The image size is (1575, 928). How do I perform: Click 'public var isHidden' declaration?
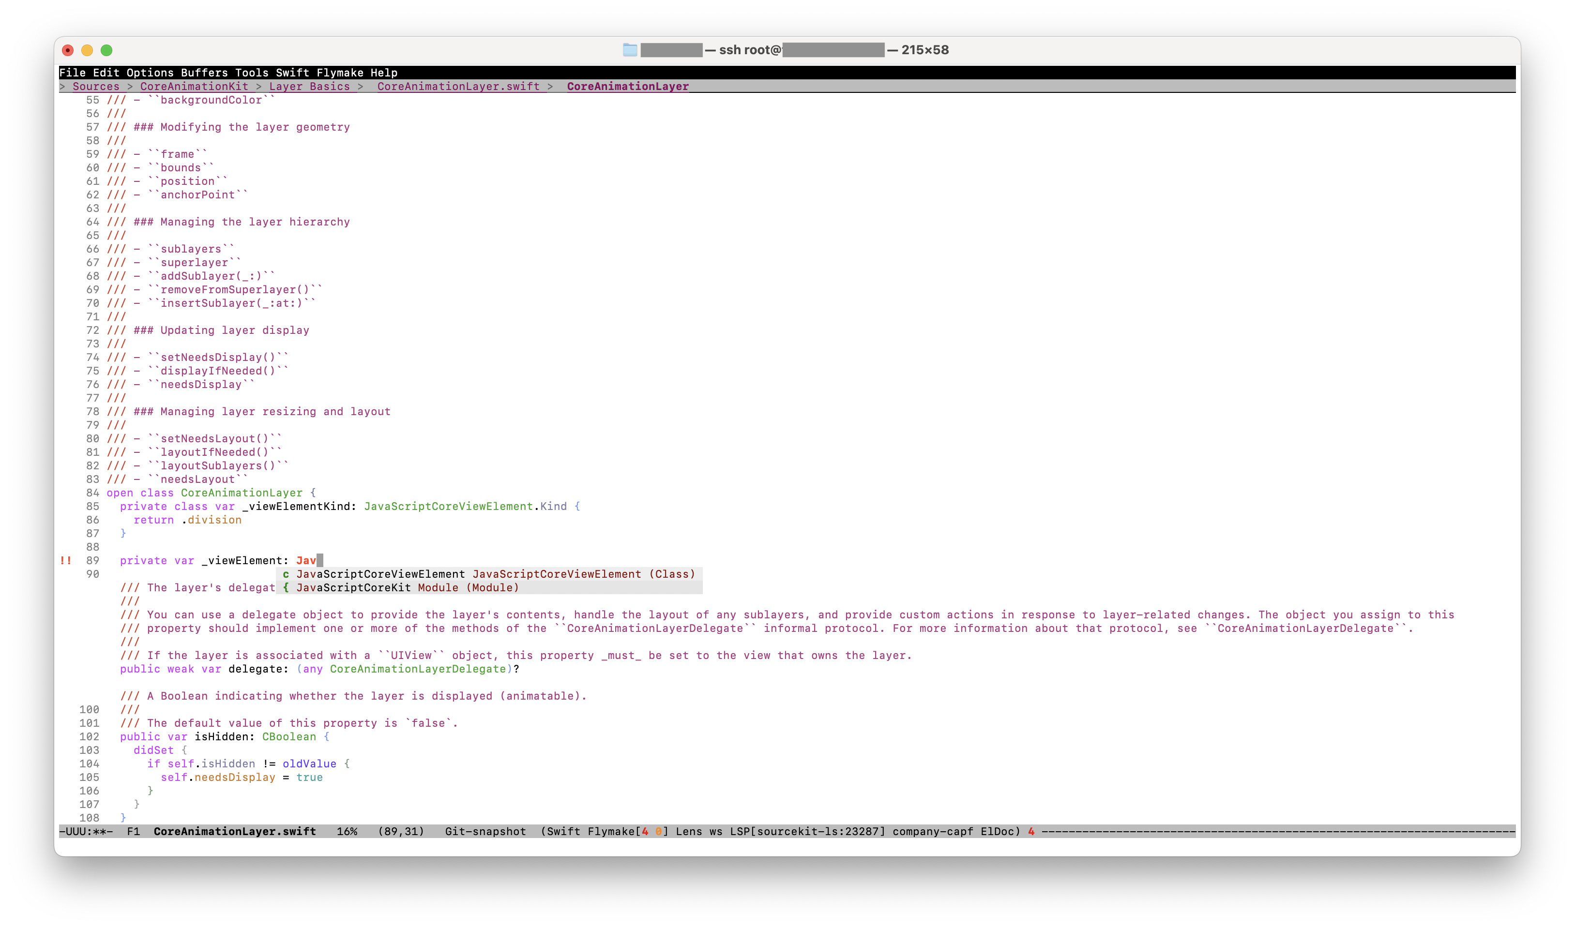187,737
